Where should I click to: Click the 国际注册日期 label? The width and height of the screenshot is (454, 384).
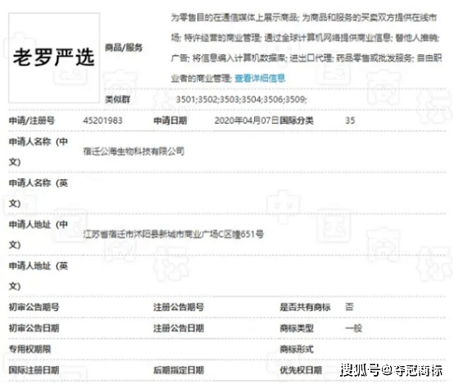click(34, 370)
